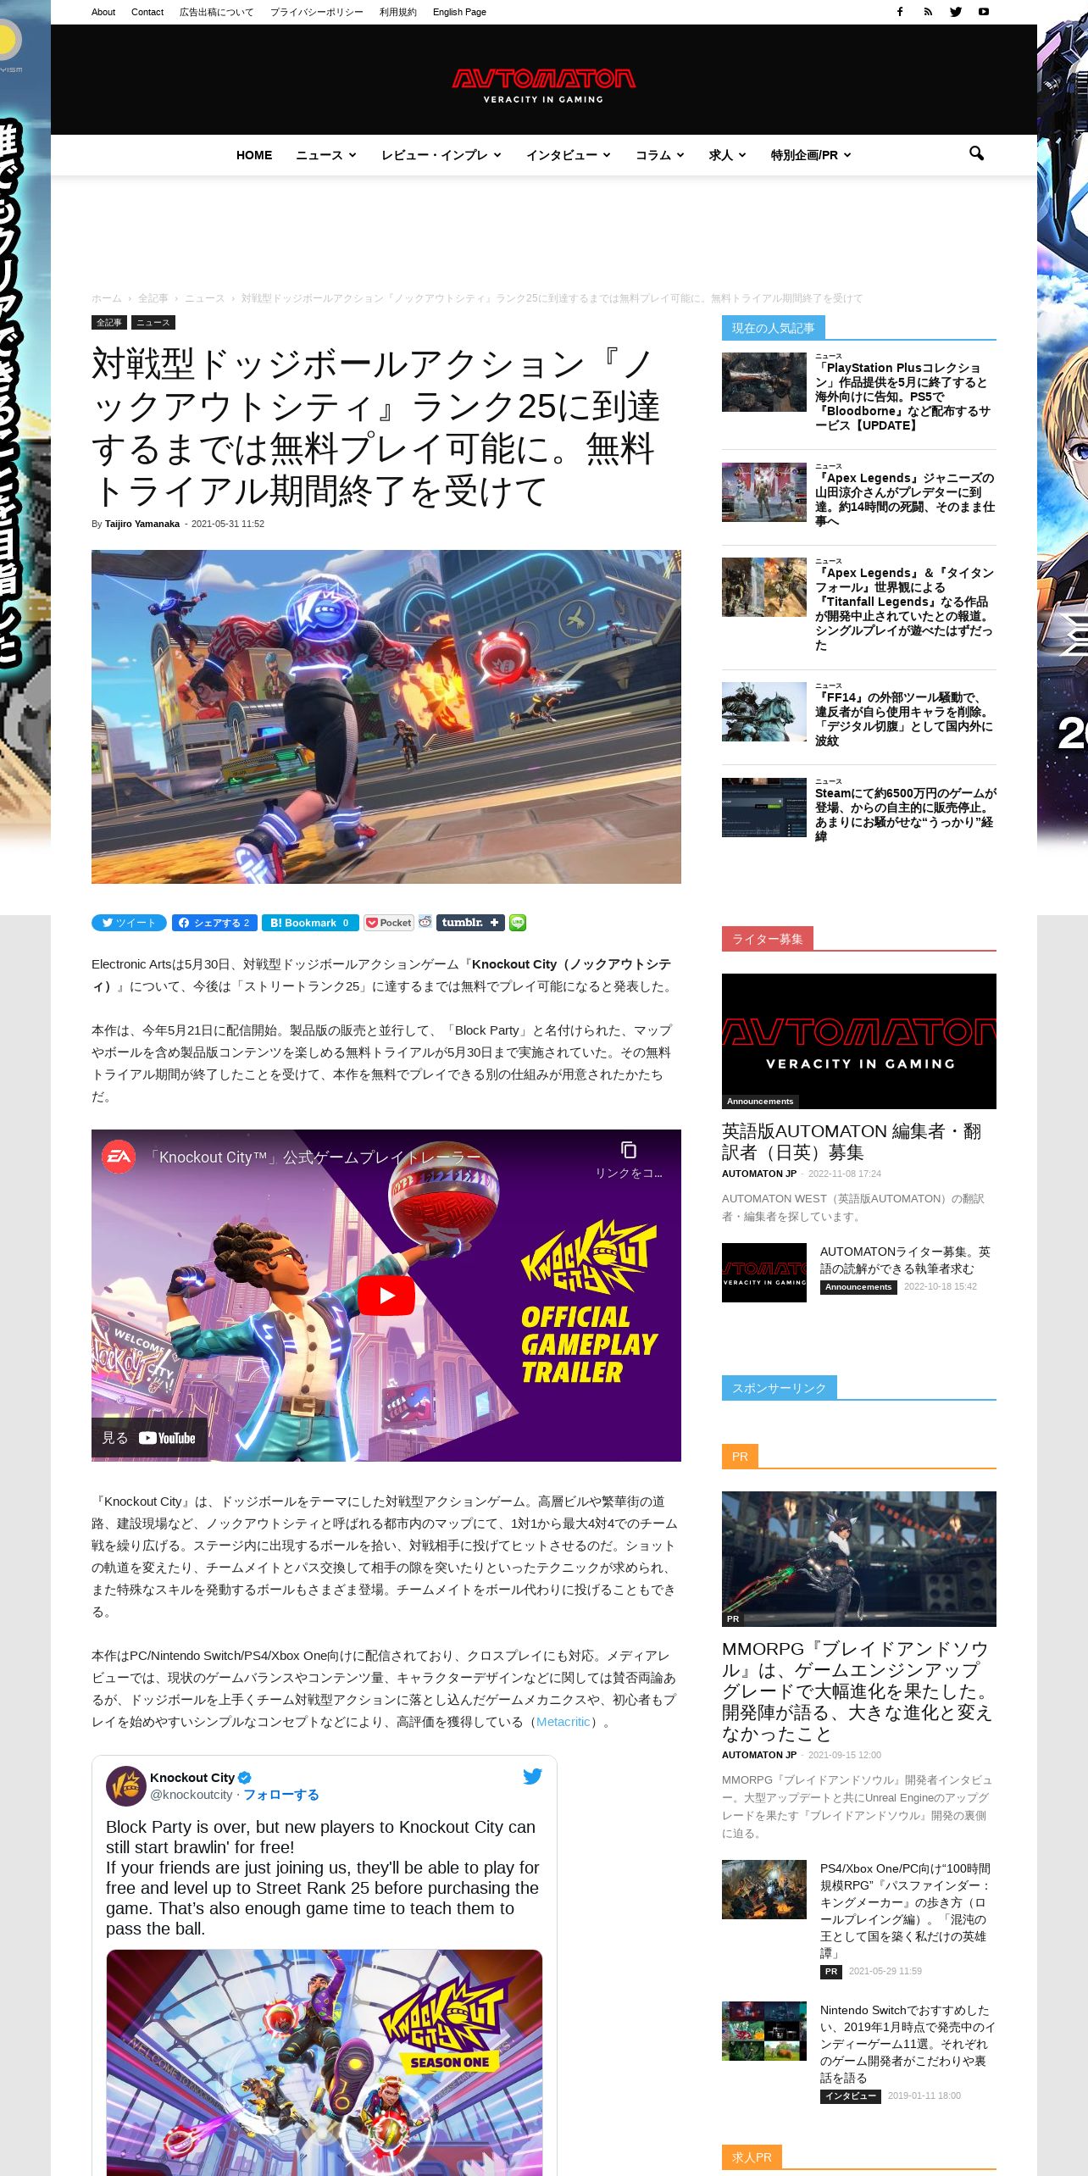1088x2176 pixels.
Task: Expand the インタビュー menu dropdown
Action: pos(568,155)
